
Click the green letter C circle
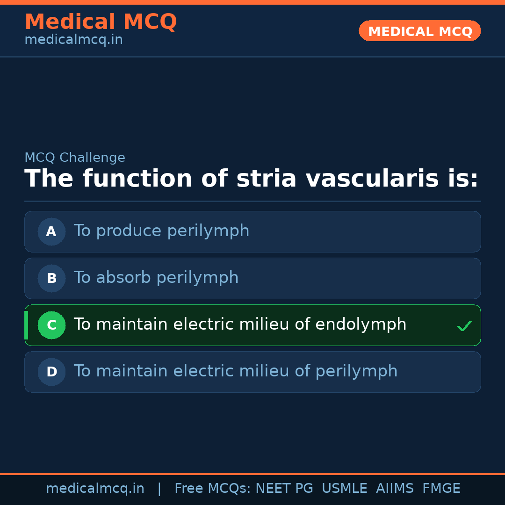51,325
